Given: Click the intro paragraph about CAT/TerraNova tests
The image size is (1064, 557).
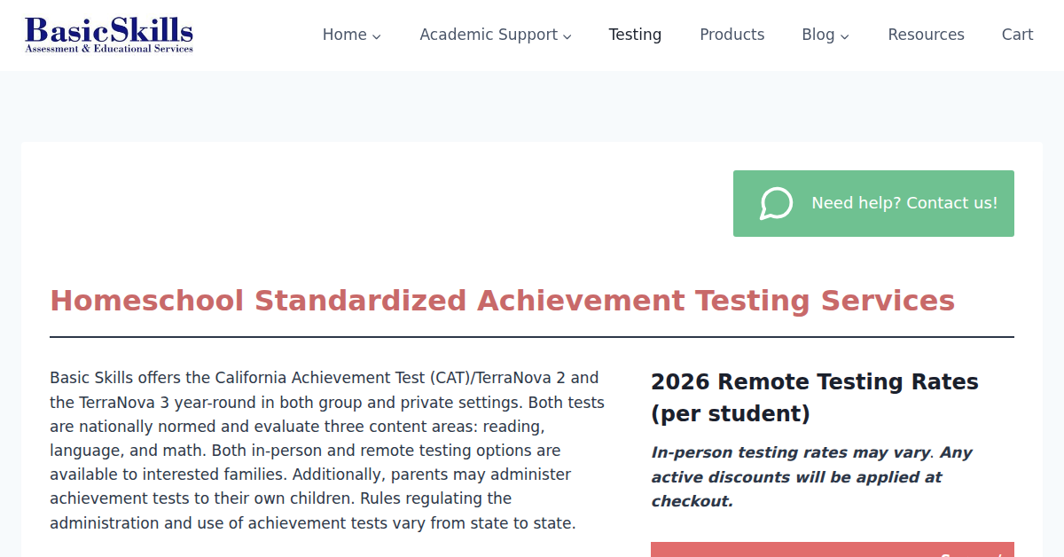Looking at the screenshot, I should (327, 451).
